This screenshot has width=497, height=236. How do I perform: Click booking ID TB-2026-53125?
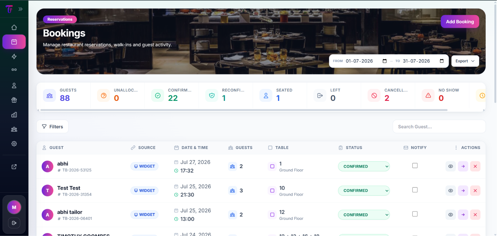[x=77, y=170]
